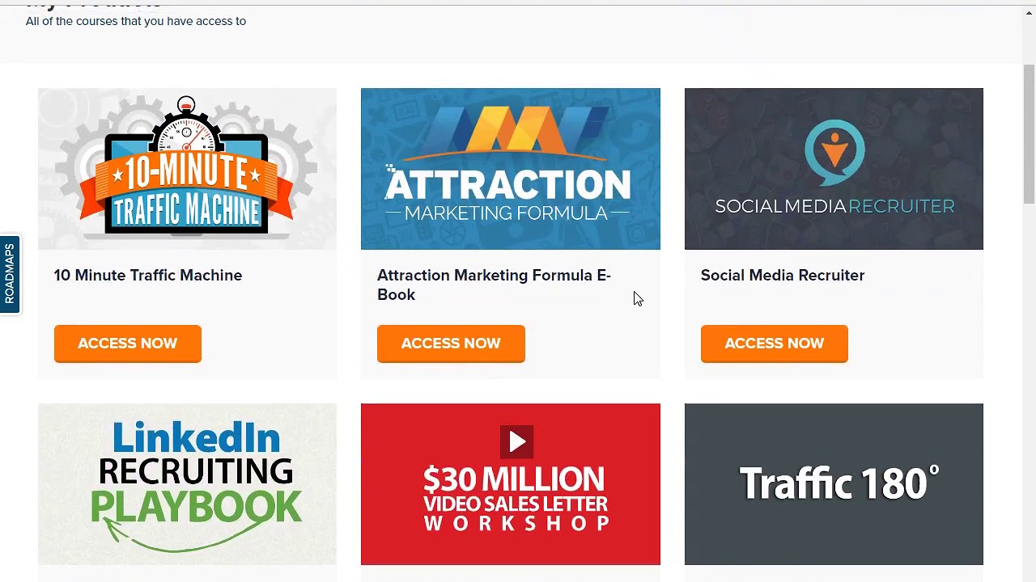Open the Roadmaps side tab
This screenshot has height=582, width=1036.
click(10, 274)
